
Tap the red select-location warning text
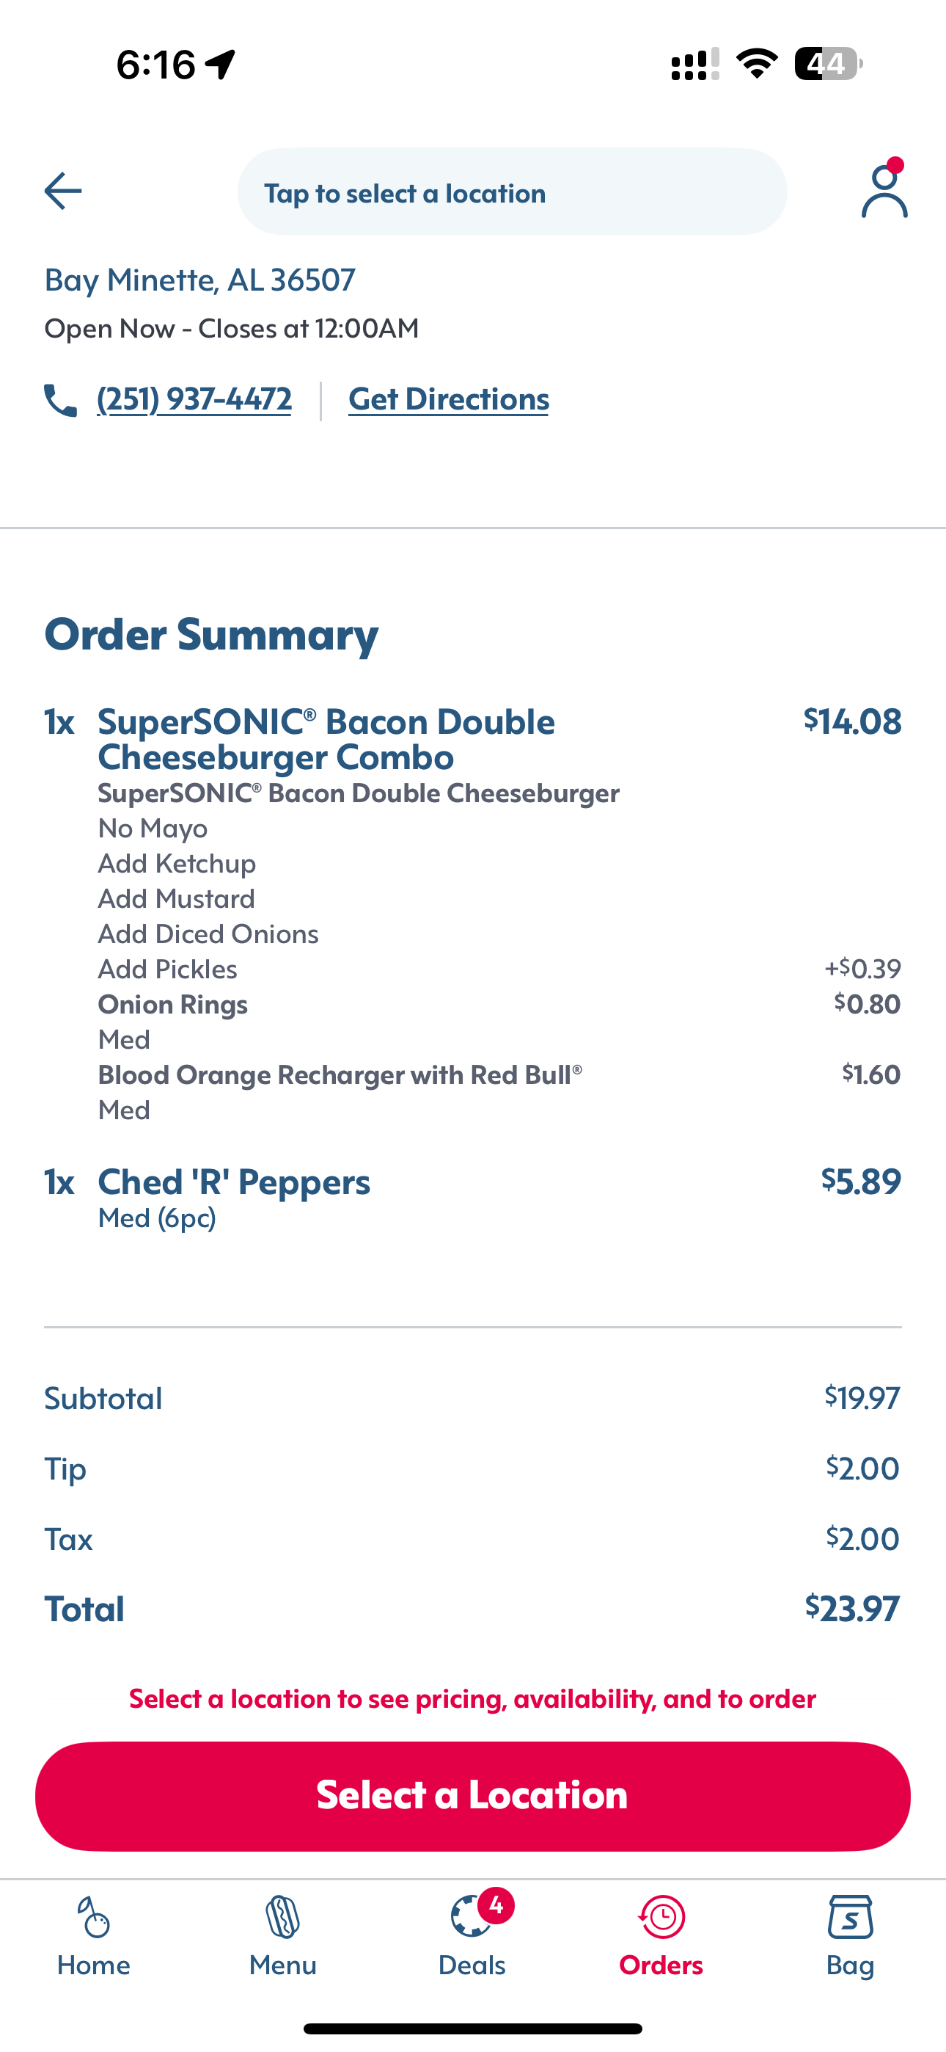point(472,1699)
